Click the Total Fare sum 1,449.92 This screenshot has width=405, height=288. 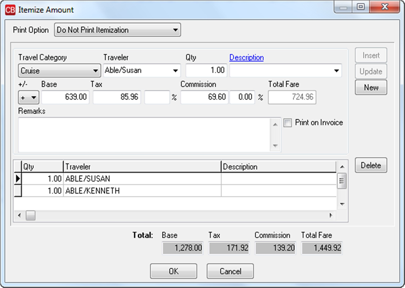pos(322,248)
